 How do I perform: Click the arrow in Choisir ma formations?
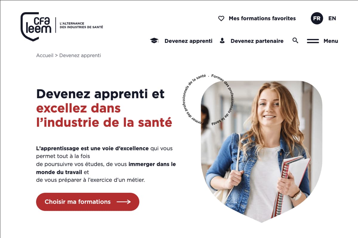tap(124, 202)
